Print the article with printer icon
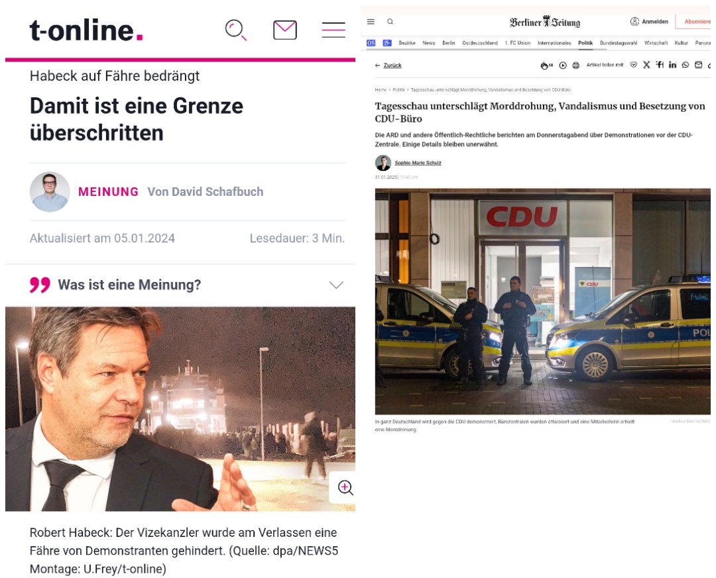This screenshot has width=716, height=578. (x=576, y=66)
